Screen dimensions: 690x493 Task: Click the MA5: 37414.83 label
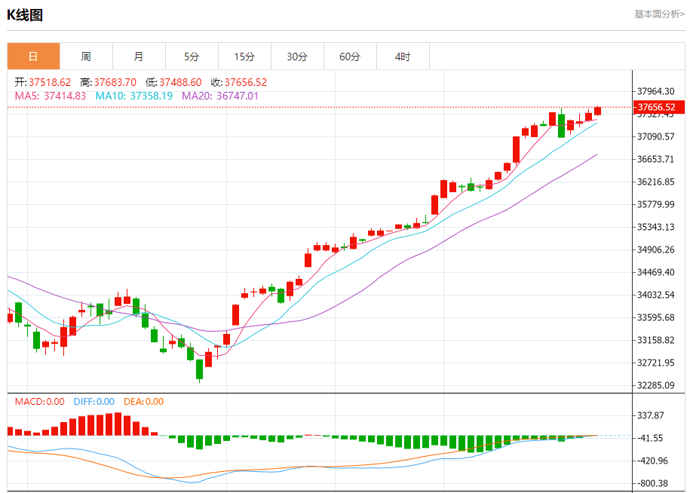click(51, 96)
